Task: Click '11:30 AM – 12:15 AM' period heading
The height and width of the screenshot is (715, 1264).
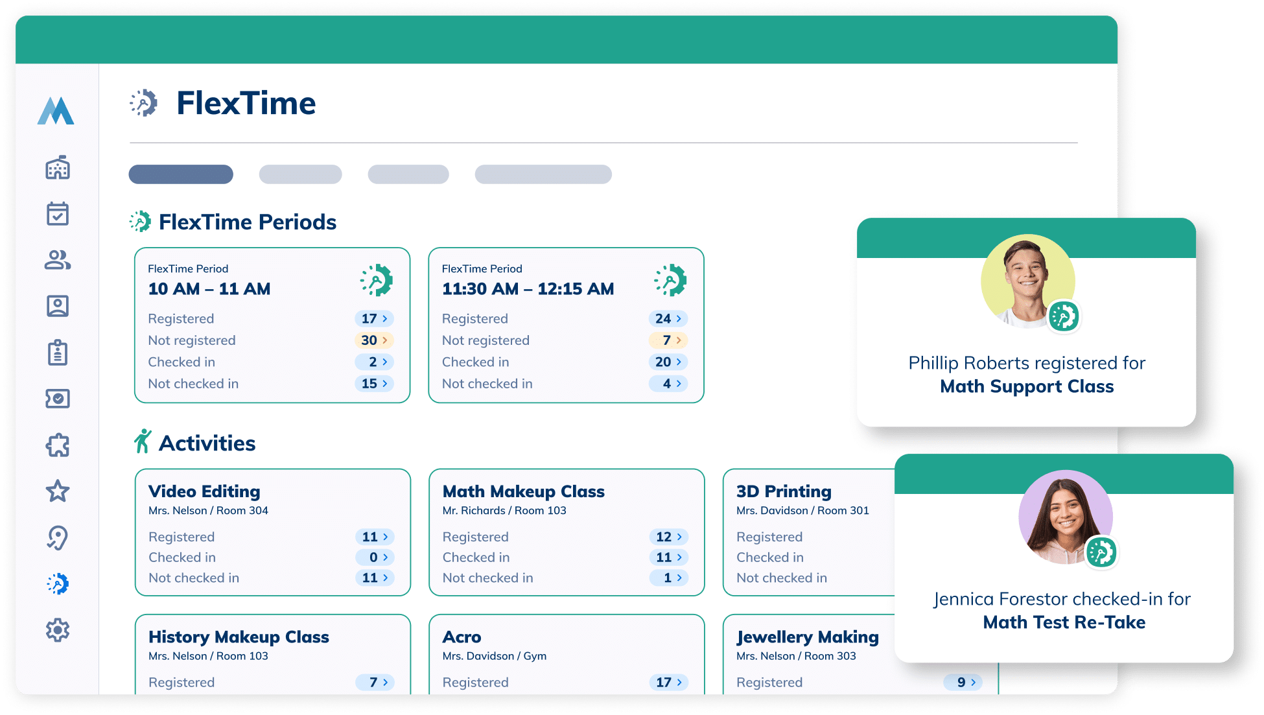Action: click(528, 289)
